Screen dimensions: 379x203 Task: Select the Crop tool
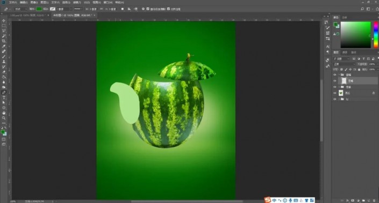point(4,41)
